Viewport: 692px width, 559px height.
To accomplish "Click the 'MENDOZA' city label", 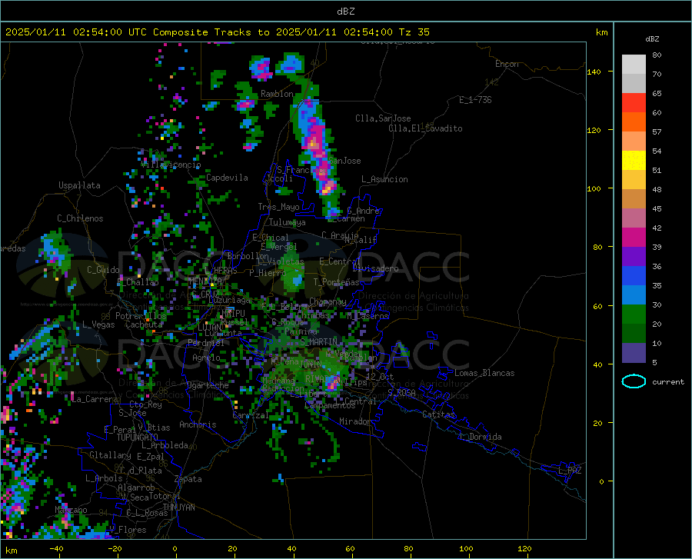I will click(205, 281).
